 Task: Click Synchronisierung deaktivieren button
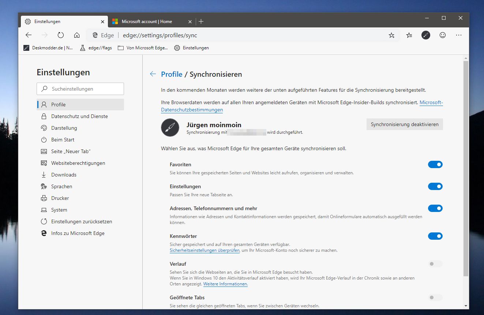coord(405,124)
